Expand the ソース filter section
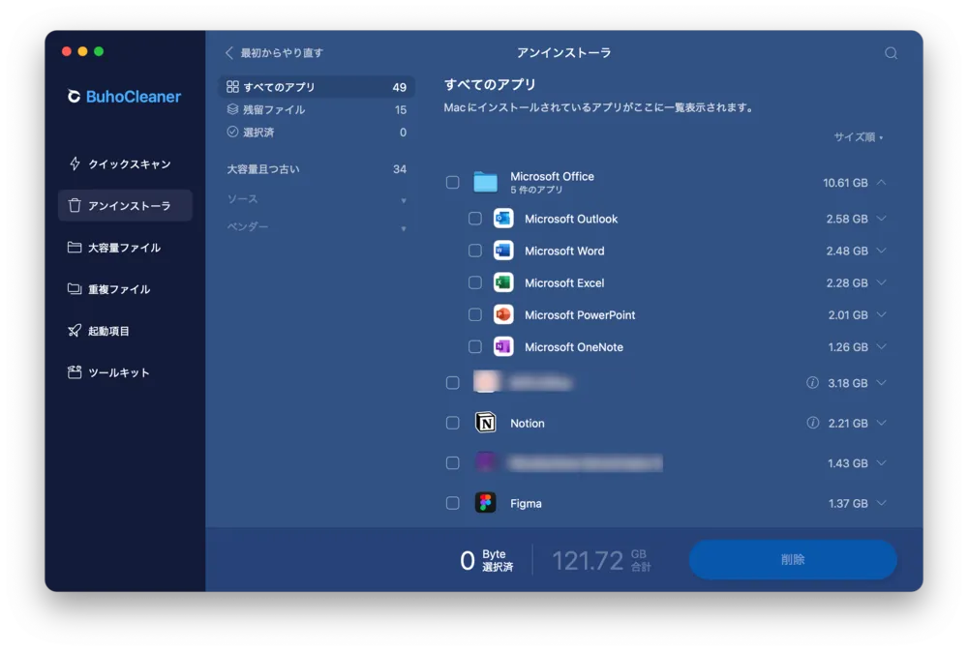This screenshot has height=651, width=968. (x=317, y=199)
